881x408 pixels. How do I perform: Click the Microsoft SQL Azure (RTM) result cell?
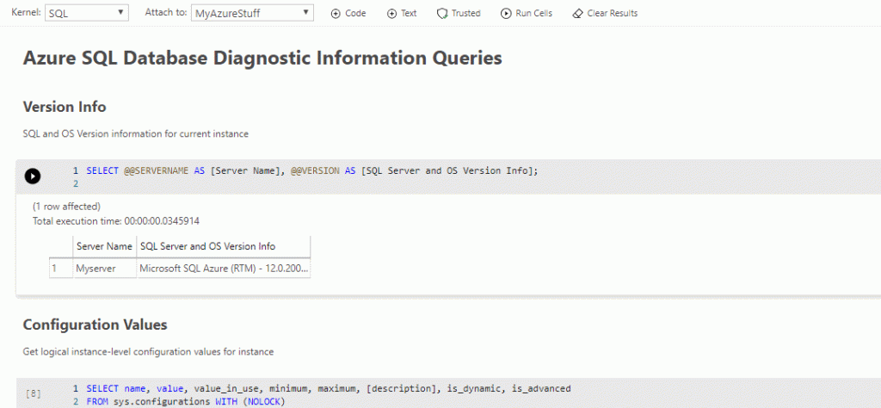coord(223,269)
